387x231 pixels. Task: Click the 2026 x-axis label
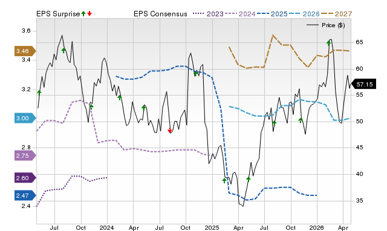(x=317, y=227)
